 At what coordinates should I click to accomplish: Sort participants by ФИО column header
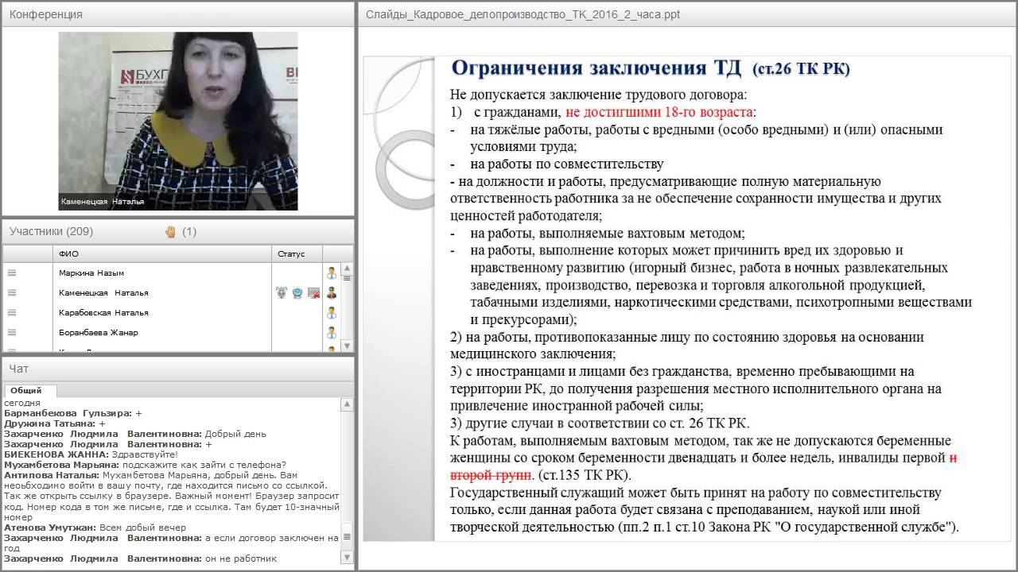click(162, 254)
